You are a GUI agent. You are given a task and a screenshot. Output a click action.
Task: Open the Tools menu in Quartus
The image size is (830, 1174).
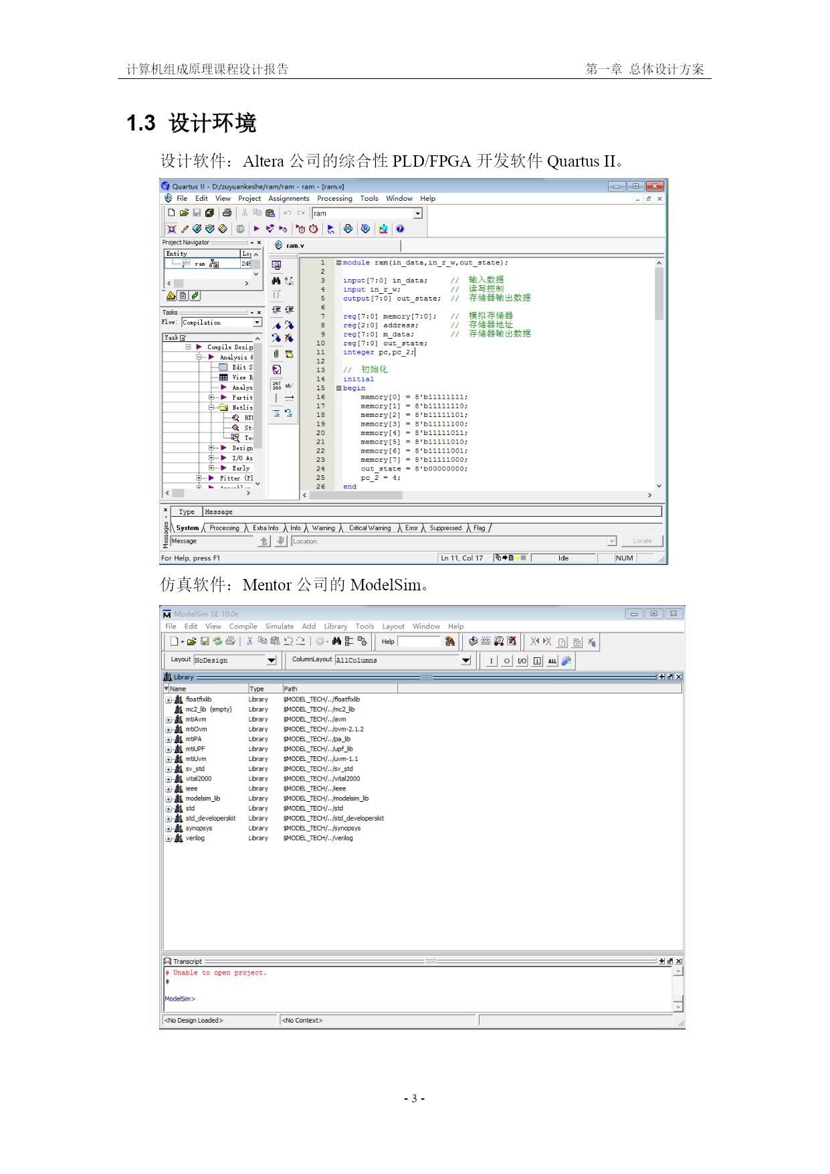369,199
